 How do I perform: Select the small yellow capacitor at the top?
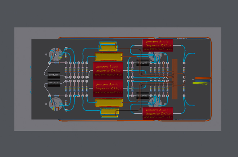tap(108, 46)
